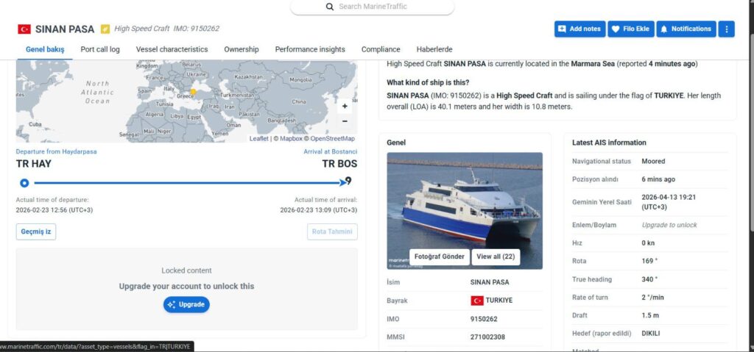Type in the Search MarineTraffic field
754x352 pixels.
(x=383, y=7)
